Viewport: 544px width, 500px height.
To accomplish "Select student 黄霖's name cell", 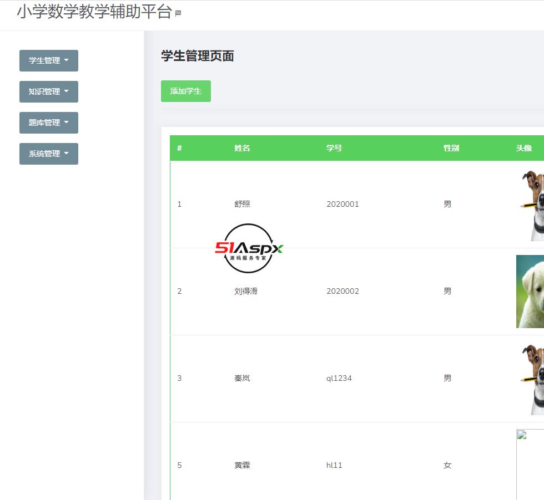I will [241, 465].
